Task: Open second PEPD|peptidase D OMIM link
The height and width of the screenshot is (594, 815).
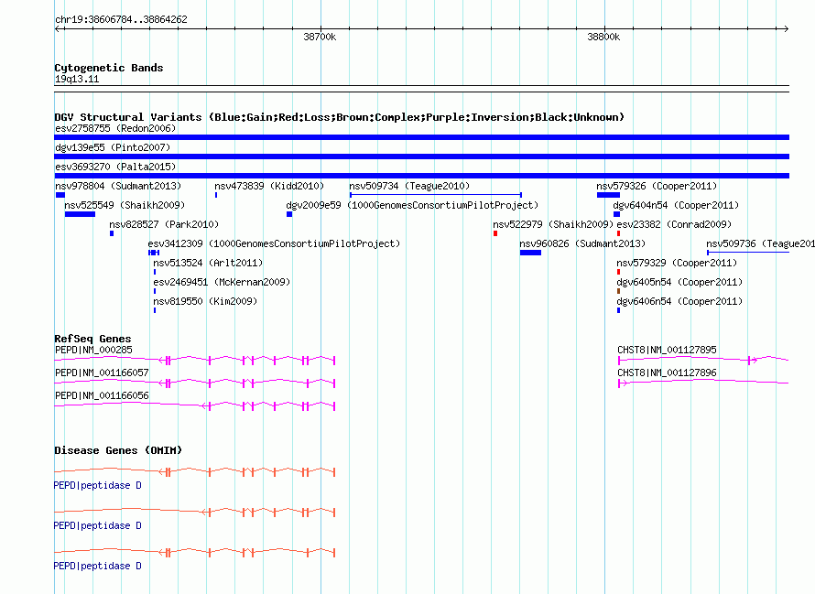Action: (98, 526)
